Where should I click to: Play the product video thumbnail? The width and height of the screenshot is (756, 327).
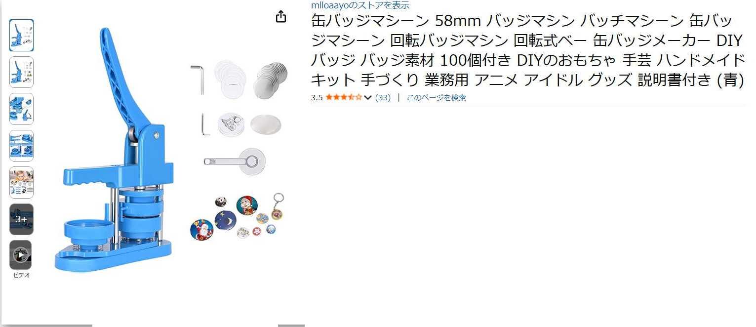21,255
